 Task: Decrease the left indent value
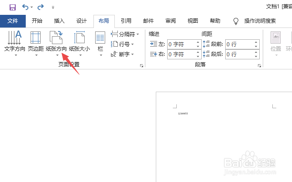click(x=198, y=46)
